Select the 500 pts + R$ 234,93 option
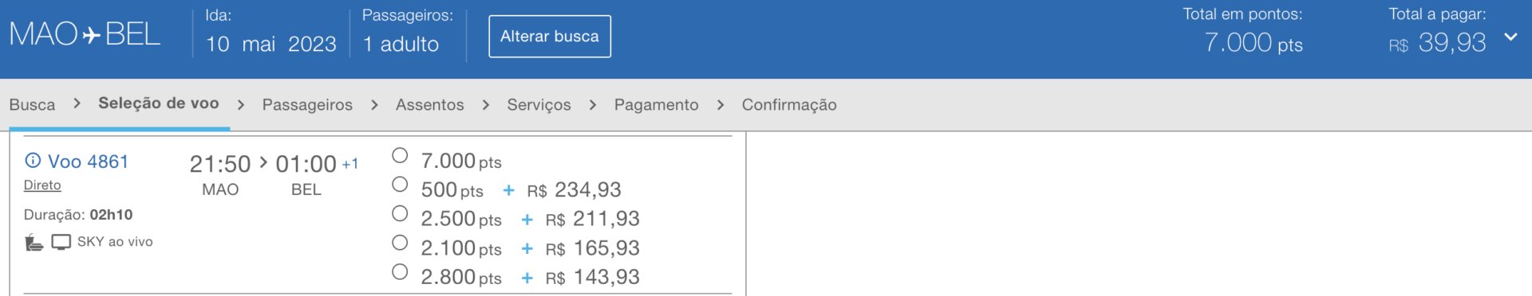The width and height of the screenshot is (1532, 296). click(x=400, y=185)
